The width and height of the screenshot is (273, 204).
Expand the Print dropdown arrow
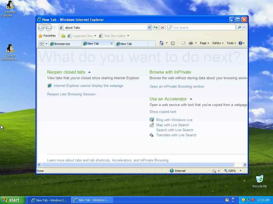pyautogui.click(x=196, y=43)
